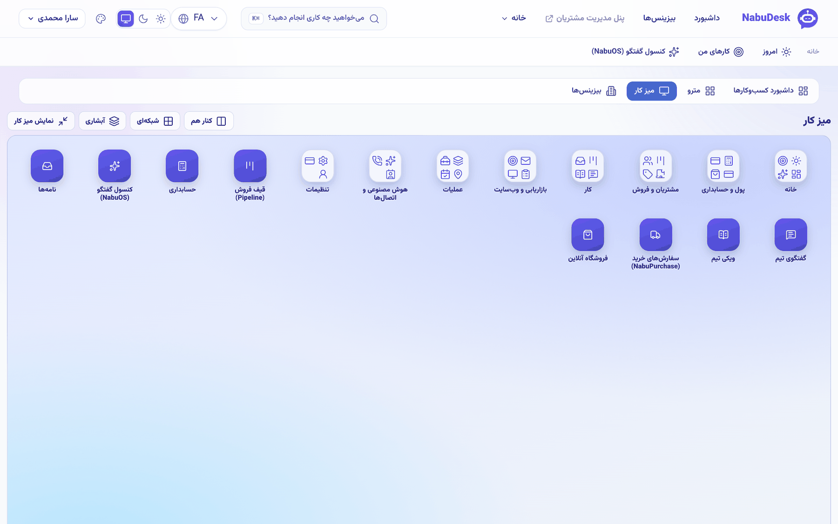Open پول و حسابداری app group

coord(723,166)
